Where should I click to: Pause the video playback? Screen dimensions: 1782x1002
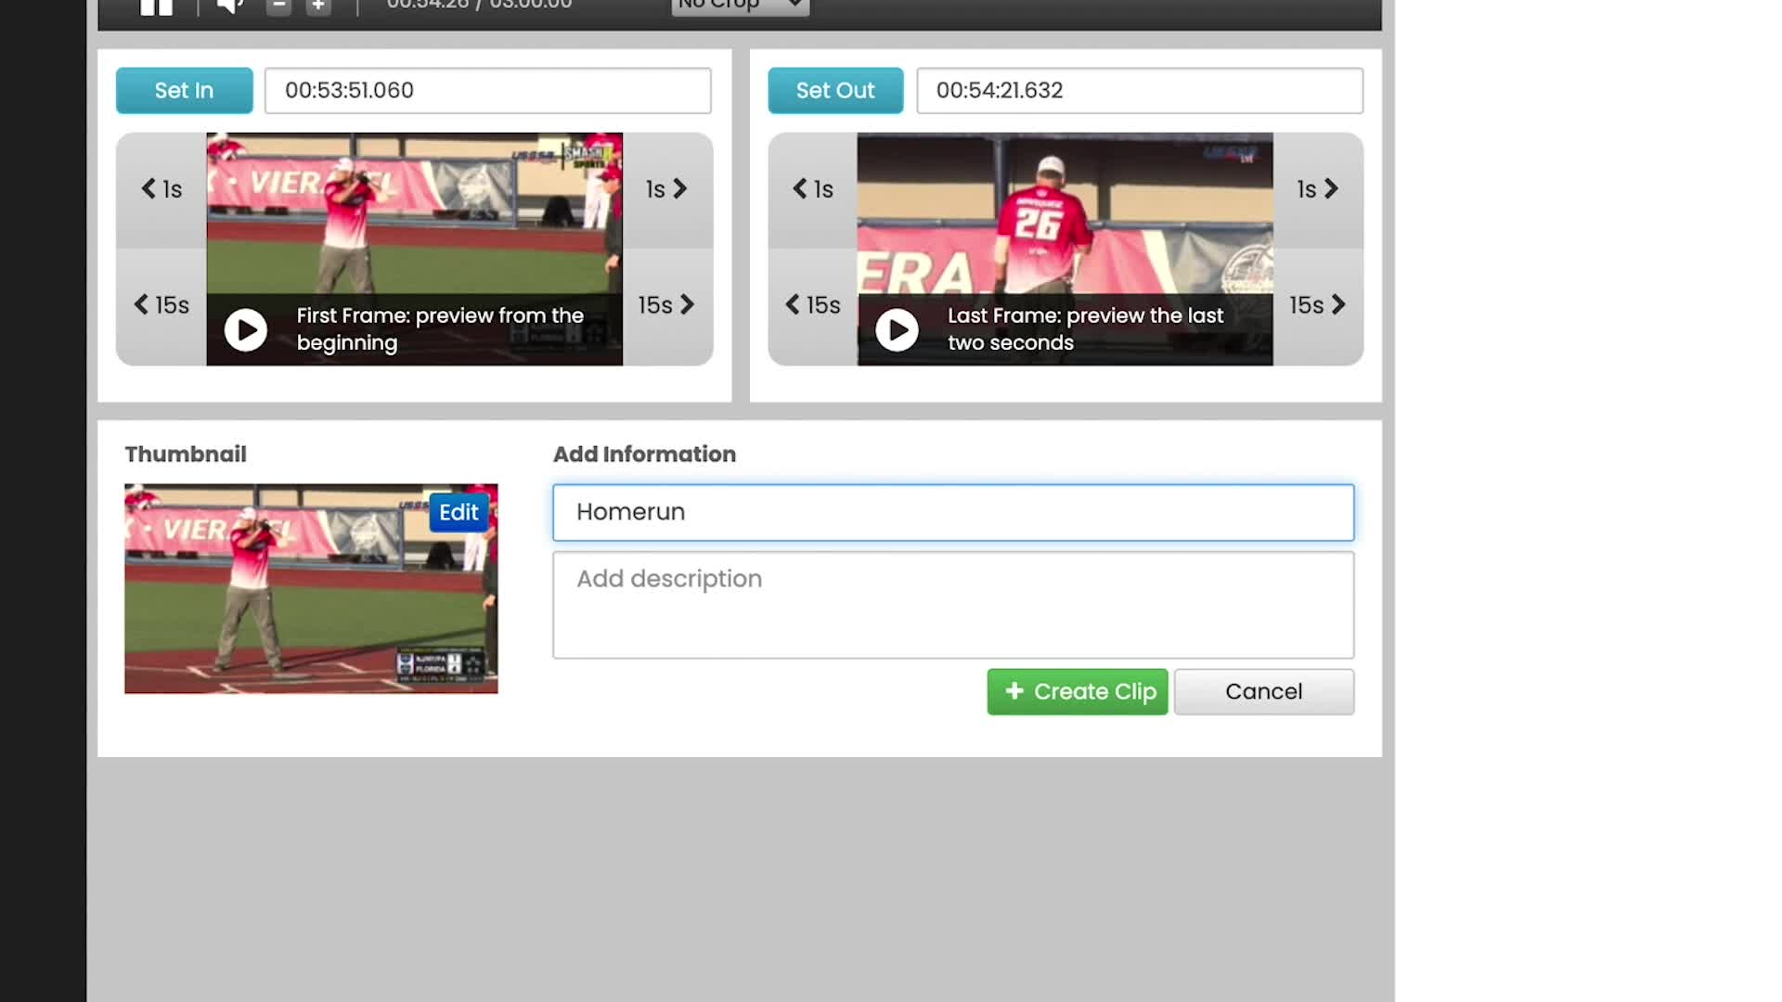156,6
